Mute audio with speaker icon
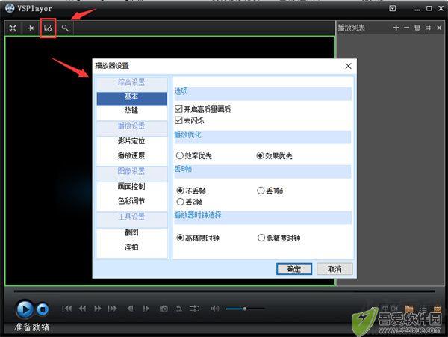Image resolution: width=448 pixels, height=337 pixels. pyautogui.click(x=215, y=309)
